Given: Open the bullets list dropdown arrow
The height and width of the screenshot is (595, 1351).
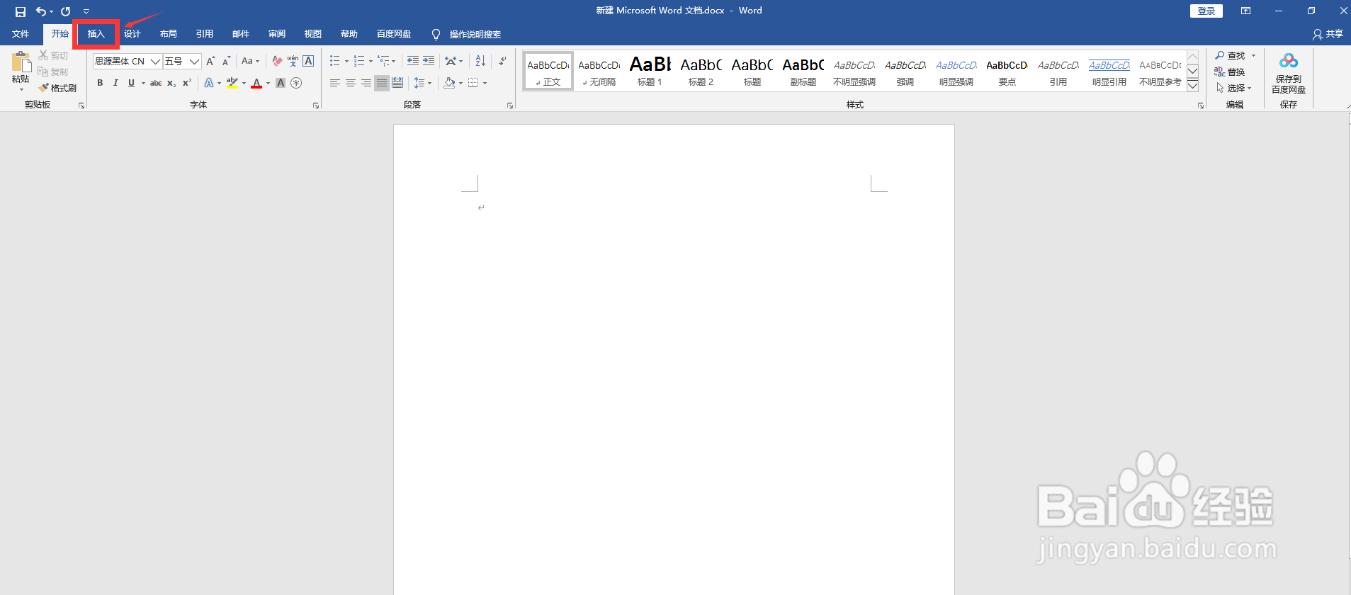Looking at the screenshot, I should tap(346, 61).
